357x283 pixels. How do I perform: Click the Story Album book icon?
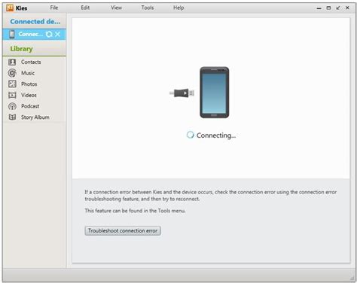tap(12, 117)
